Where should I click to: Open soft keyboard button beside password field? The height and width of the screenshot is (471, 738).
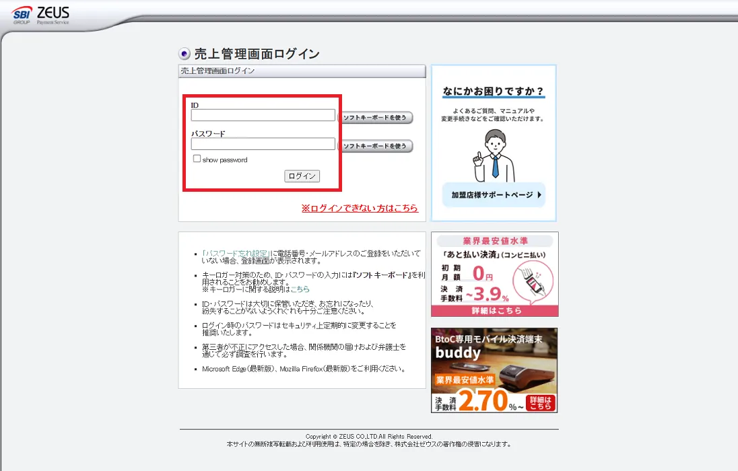point(375,146)
